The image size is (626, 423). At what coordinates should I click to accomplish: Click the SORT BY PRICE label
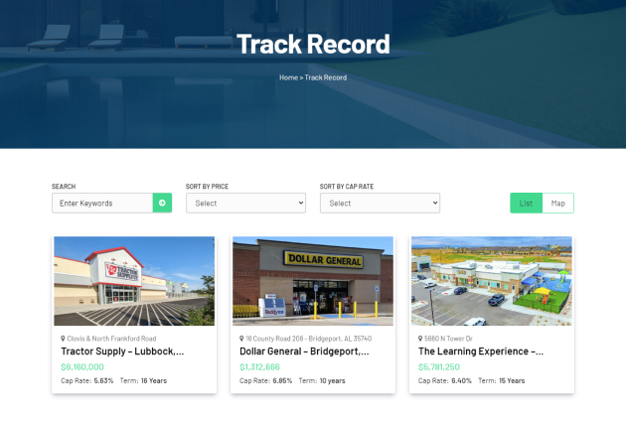point(207,187)
